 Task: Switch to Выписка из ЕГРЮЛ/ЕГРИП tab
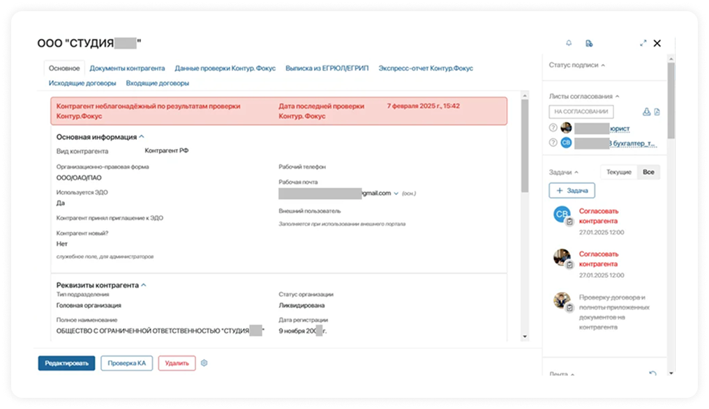tap(327, 68)
